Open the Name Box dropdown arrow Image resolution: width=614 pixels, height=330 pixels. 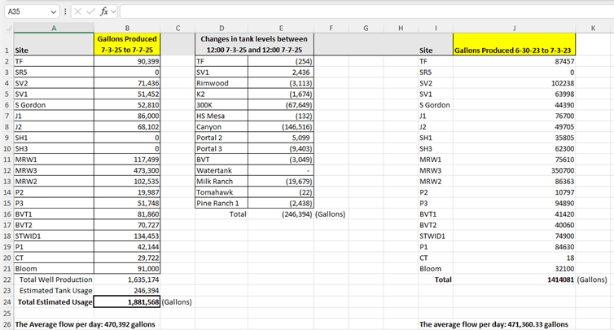[53, 12]
